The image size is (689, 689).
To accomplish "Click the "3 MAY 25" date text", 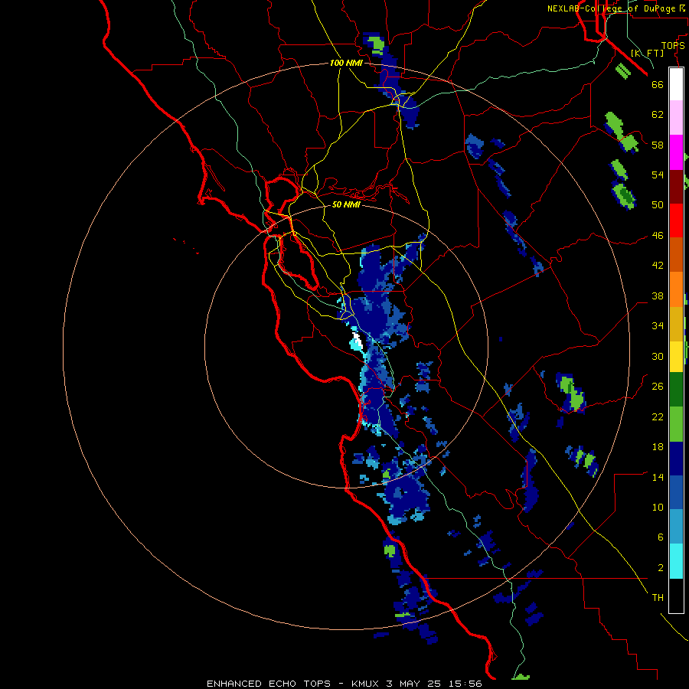I will point(414,684).
